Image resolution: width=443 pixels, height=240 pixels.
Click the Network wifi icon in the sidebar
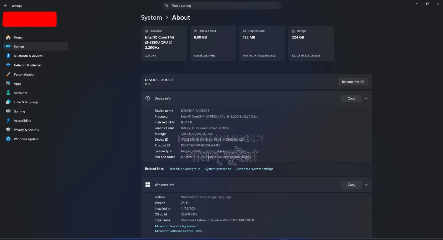pos(8,65)
